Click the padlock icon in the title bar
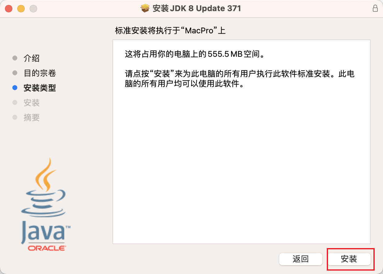The height and width of the screenshot is (274, 383). coord(375,8)
